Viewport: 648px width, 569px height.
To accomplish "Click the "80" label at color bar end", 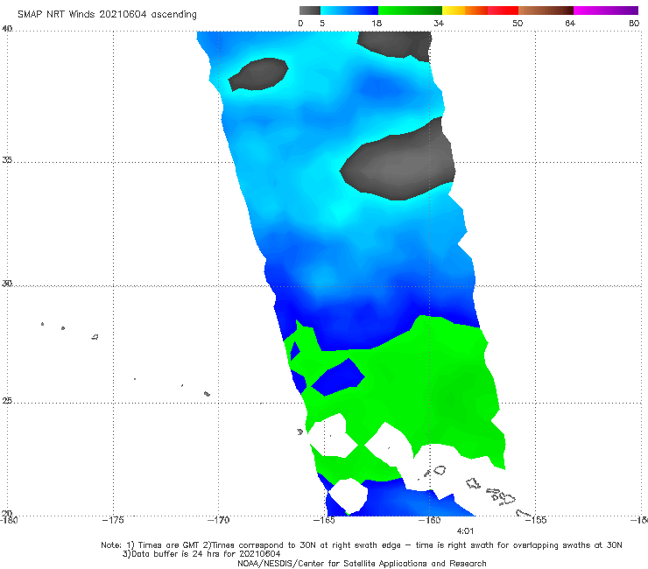I will [x=634, y=23].
